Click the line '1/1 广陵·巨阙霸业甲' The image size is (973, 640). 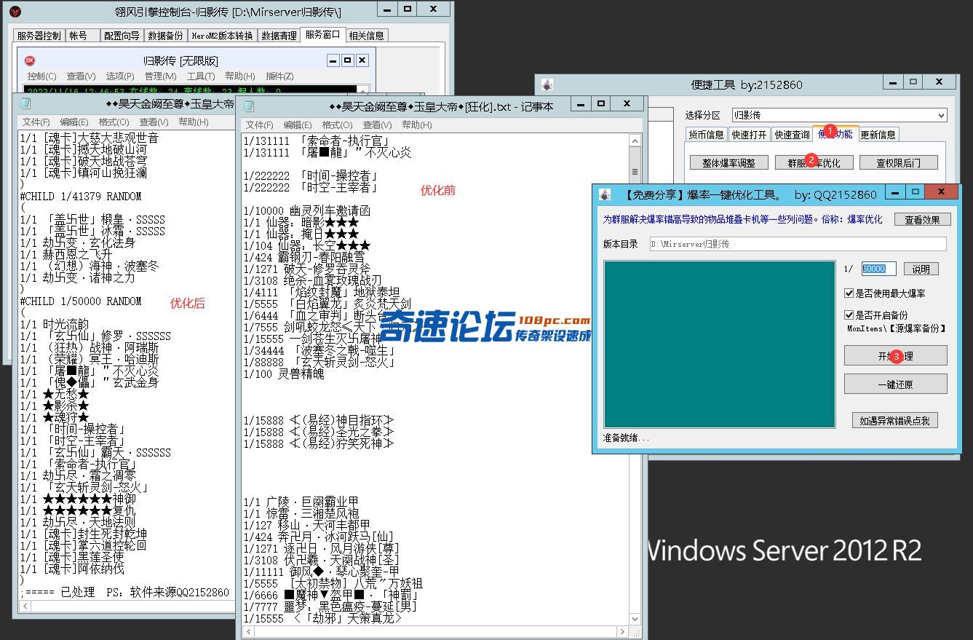(x=301, y=502)
